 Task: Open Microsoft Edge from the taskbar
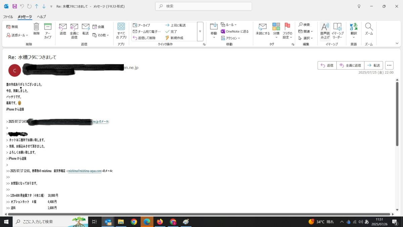click(x=147, y=222)
